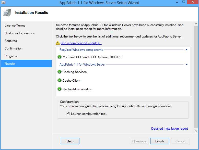The height and width of the screenshot is (150, 199).
Task: Click the setup wizard icon in title bar
Action: click(x=3, y=2)
